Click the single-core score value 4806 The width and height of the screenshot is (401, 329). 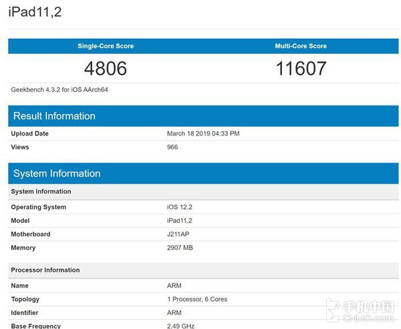(x=106, y=68)
